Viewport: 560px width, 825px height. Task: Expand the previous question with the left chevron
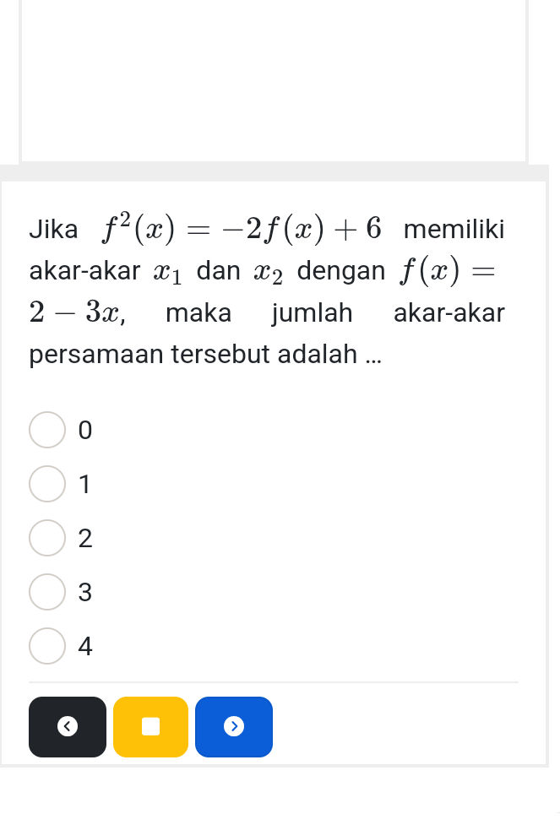coord(68,726)
